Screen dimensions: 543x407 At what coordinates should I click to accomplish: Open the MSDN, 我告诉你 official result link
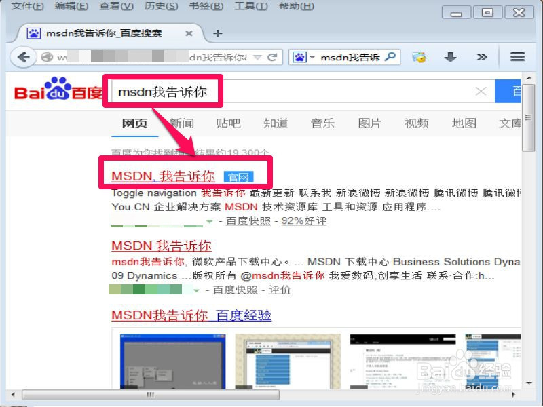pyautogui.click(x=163, y=176)
